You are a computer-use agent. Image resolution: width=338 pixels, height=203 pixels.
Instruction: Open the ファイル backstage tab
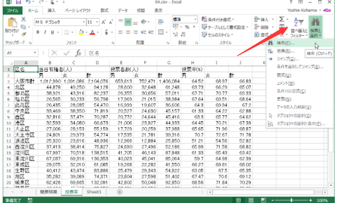[x=12, y=11]
